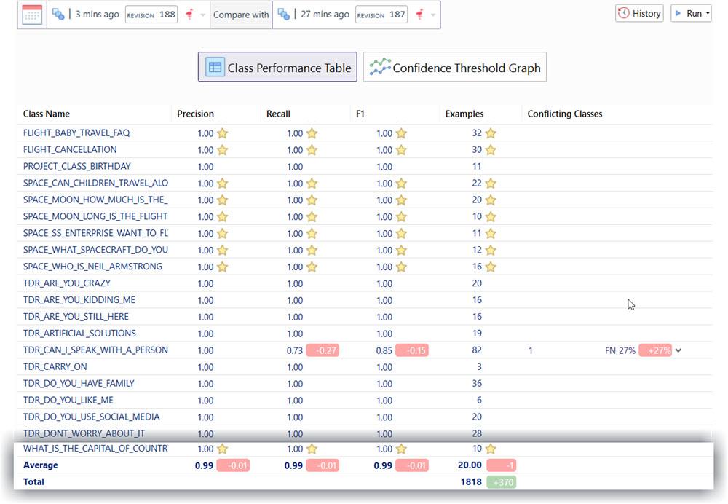Viewport: 728px width, 504px height.
Task: Switch to Confidence Threshold Graph view
Action: [455, 68]
